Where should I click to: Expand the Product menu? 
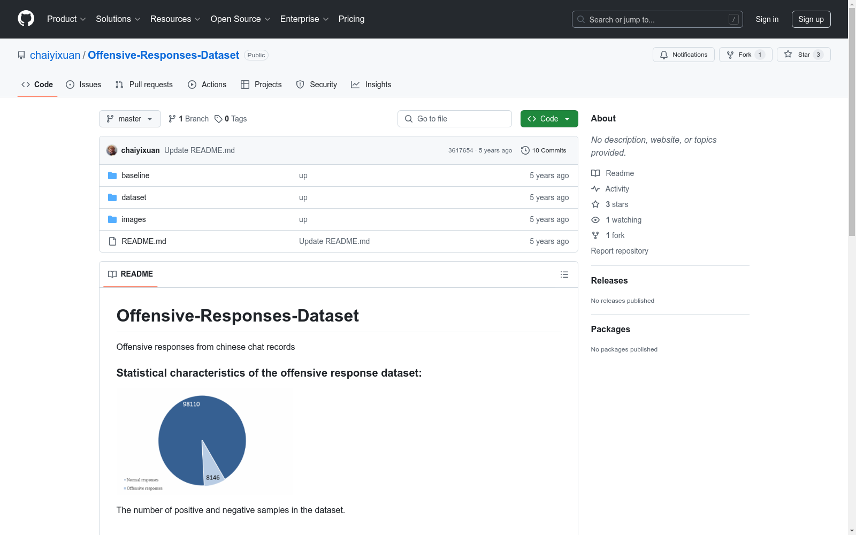tap(66, 19)
